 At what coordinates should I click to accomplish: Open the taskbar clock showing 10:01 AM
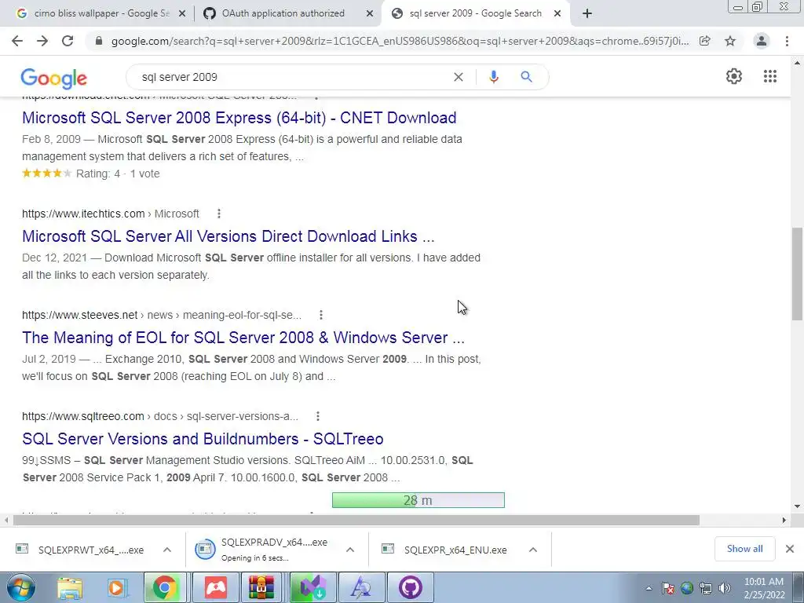764,588
